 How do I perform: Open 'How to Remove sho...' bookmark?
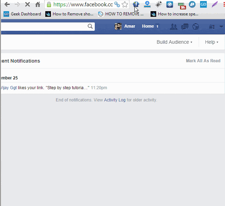[69, 14]
